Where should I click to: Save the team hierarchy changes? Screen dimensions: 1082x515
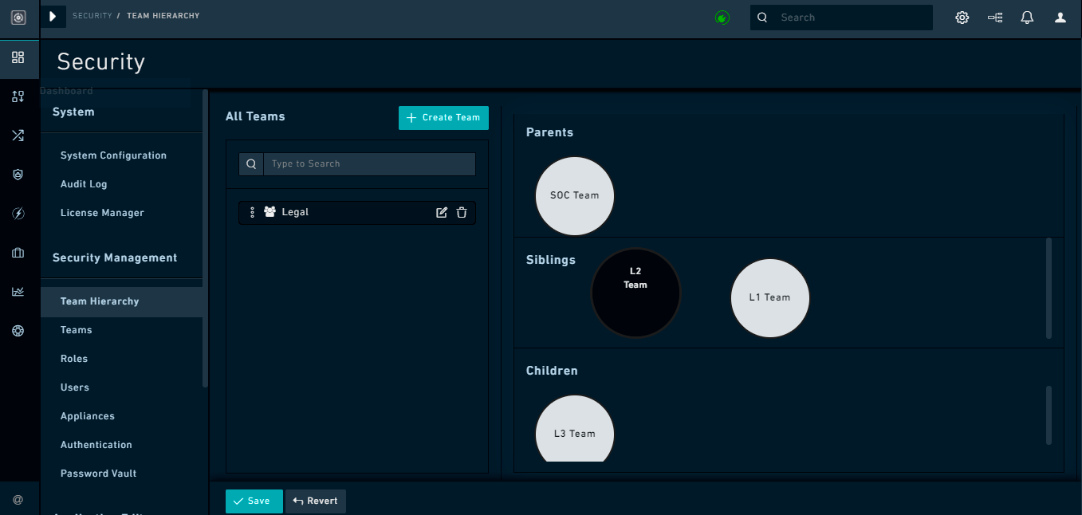(x=254, y=501)
